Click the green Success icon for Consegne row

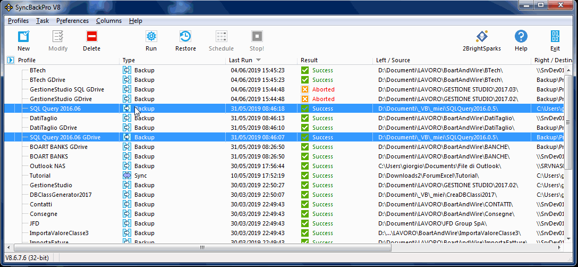[x=304, y=214]
